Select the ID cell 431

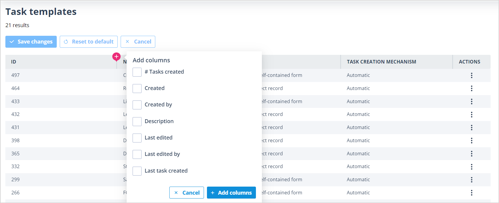pos(16,127)
